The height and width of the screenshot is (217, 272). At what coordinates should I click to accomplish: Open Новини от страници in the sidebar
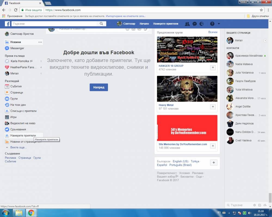pyautogui.click(x=23, y=142)
